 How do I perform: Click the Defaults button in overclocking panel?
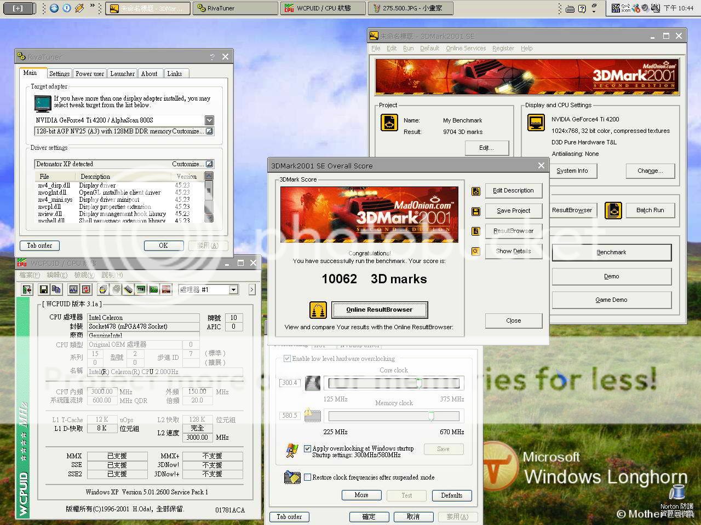(451, 495)
